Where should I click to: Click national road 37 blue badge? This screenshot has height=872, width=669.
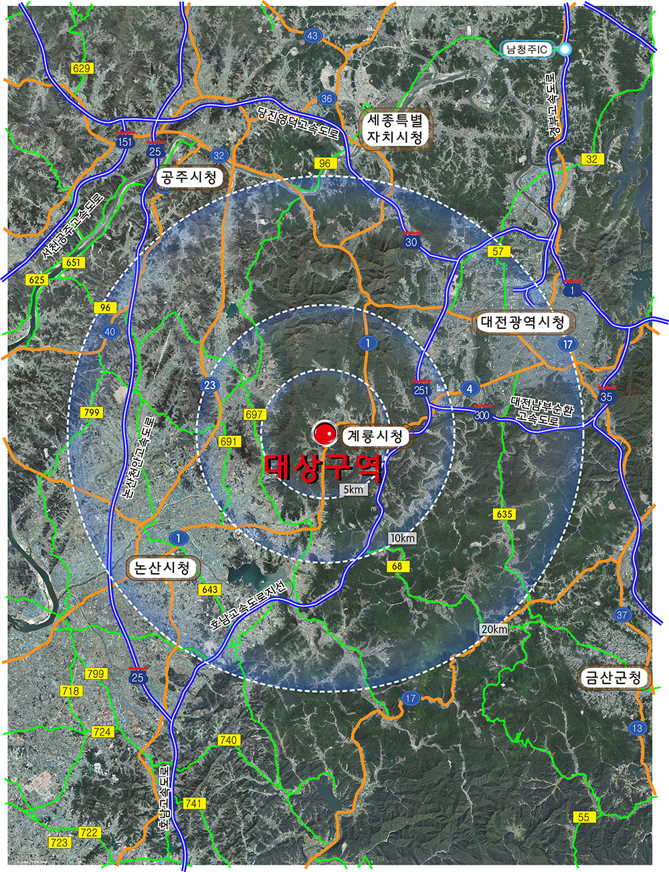[622, 615]
